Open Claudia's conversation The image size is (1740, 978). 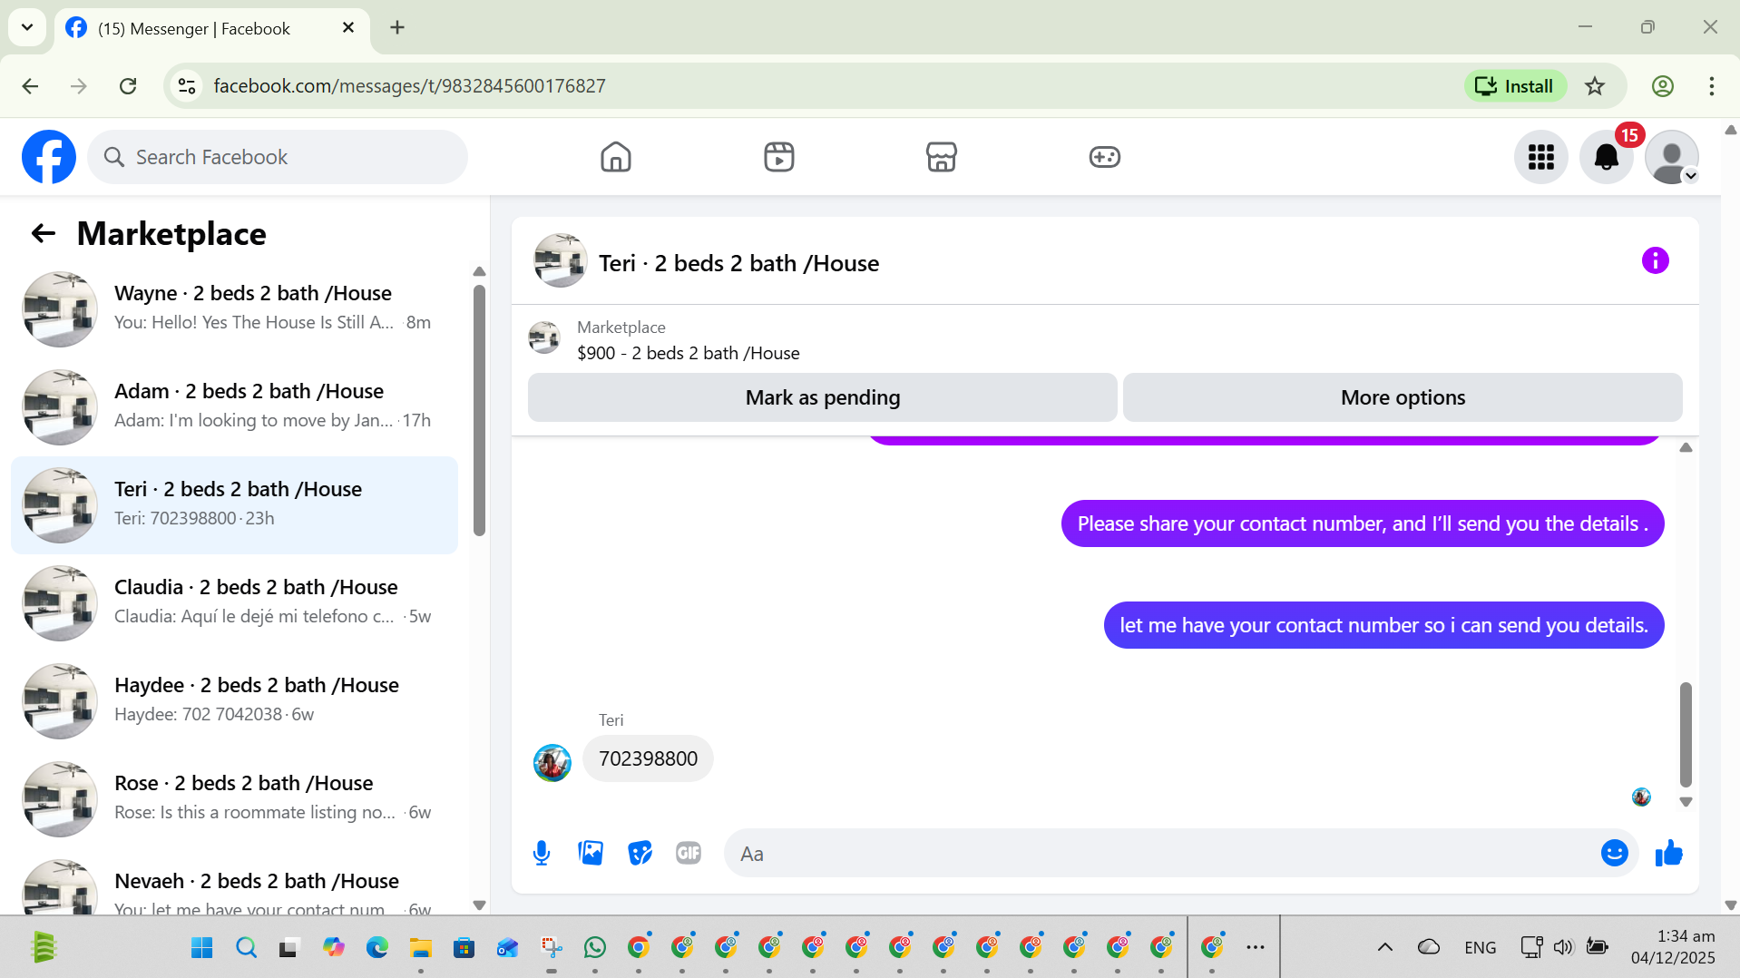coord(234,603)
